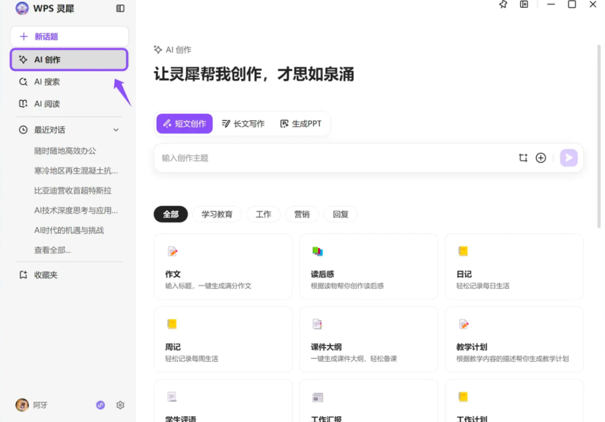
Task: Select the 回复 category filter
Action: pyautogui.click(x=340, y=214)
